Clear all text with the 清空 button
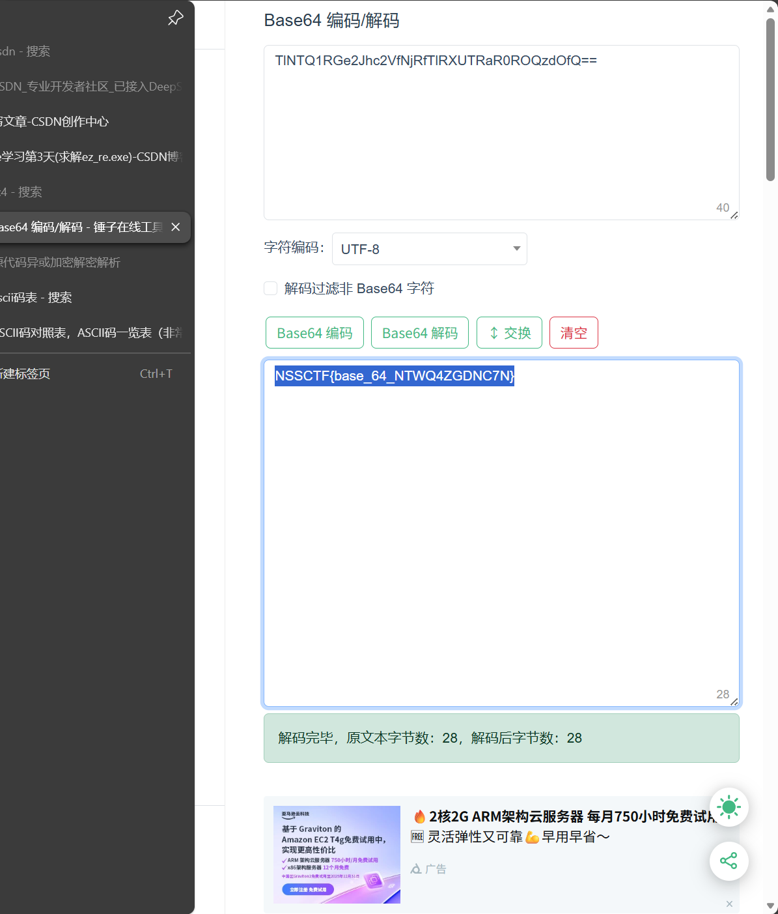 [x=573, y=332]
